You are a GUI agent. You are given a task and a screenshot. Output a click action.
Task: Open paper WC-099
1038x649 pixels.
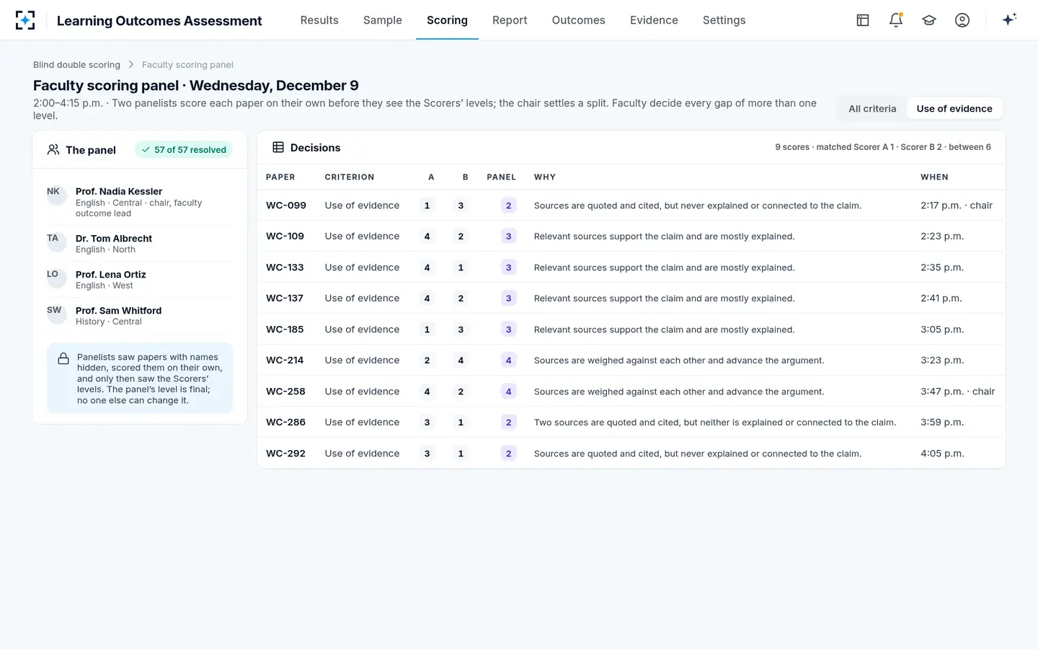tap(286, 206)
